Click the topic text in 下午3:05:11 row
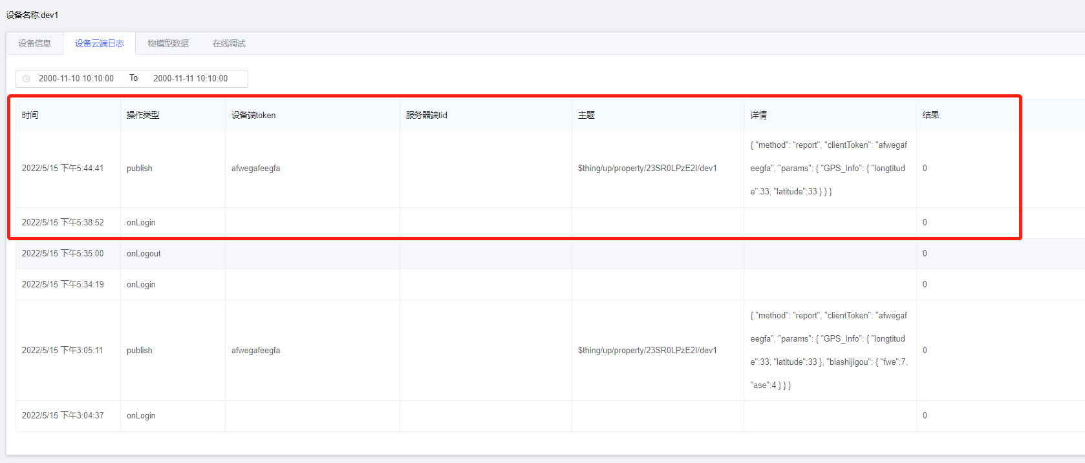1085x463 pixels. 647,351
